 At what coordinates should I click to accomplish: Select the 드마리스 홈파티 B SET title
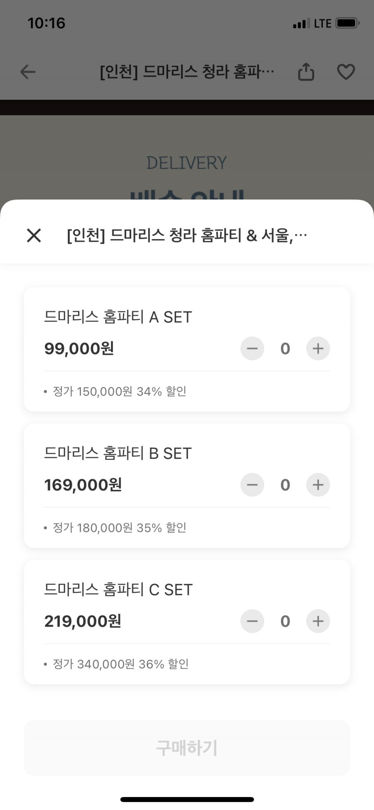pyautogui.click(x=118, y=453)
